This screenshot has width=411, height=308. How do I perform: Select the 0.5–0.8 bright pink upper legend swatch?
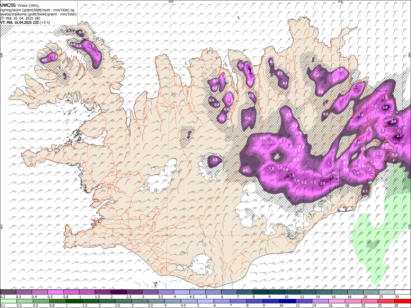56,292
